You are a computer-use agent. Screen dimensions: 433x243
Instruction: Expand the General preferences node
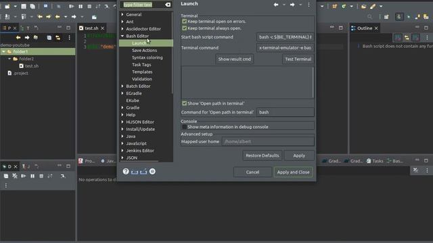[x=122, y=14]
